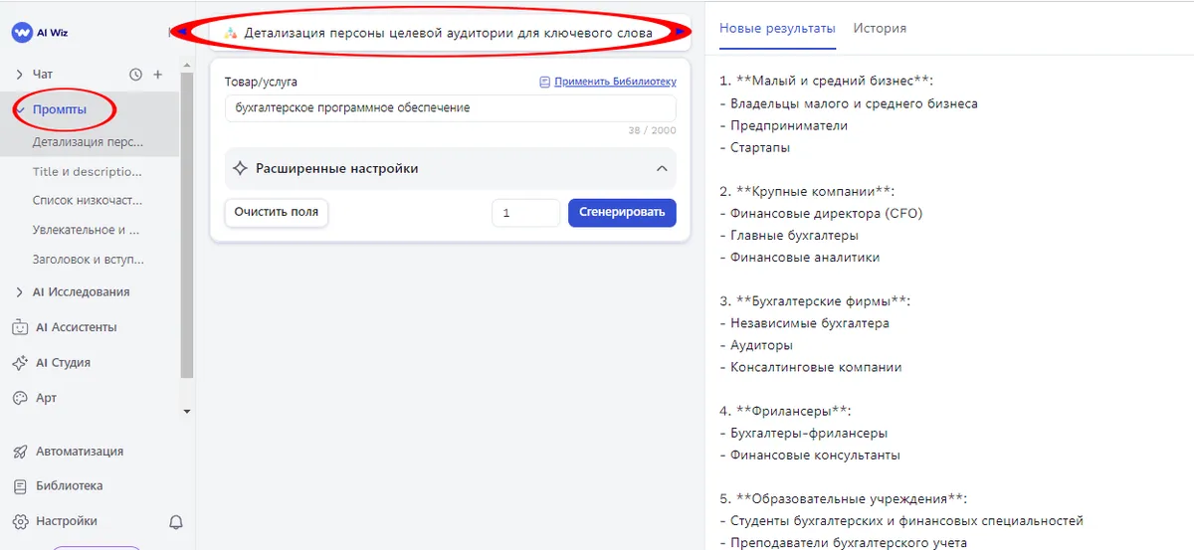Viewport: 1194px width, 550px height.
Task: Click the prompt title Детализация персоны целевой аудитории
Action: (449, 33)
